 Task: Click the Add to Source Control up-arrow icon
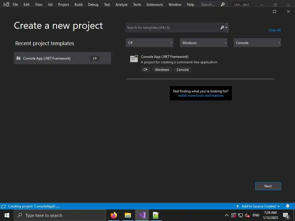[x=238, y=206]
